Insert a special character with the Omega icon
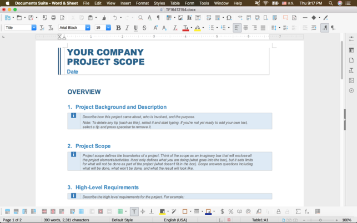The image size is (357, 223). [x=229, y=18]
